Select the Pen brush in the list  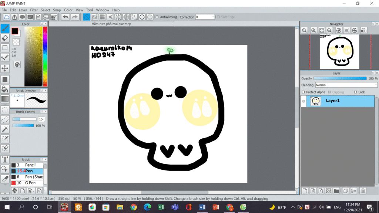point(27,171)
